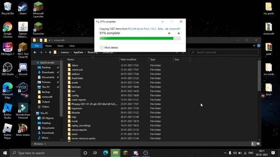The height and width of the screenshot is (157, 280).
Task: Expand the ribbon with the chevron
Action: (254, 46)
